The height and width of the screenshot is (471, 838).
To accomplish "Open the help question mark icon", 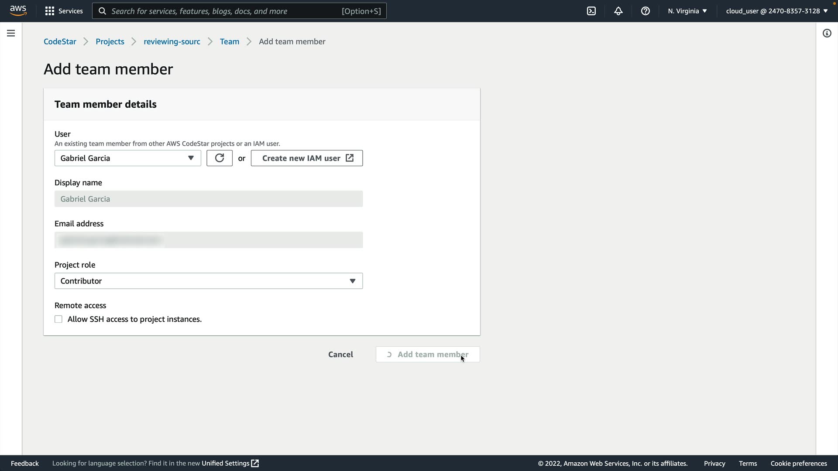I will click(645, 11).
